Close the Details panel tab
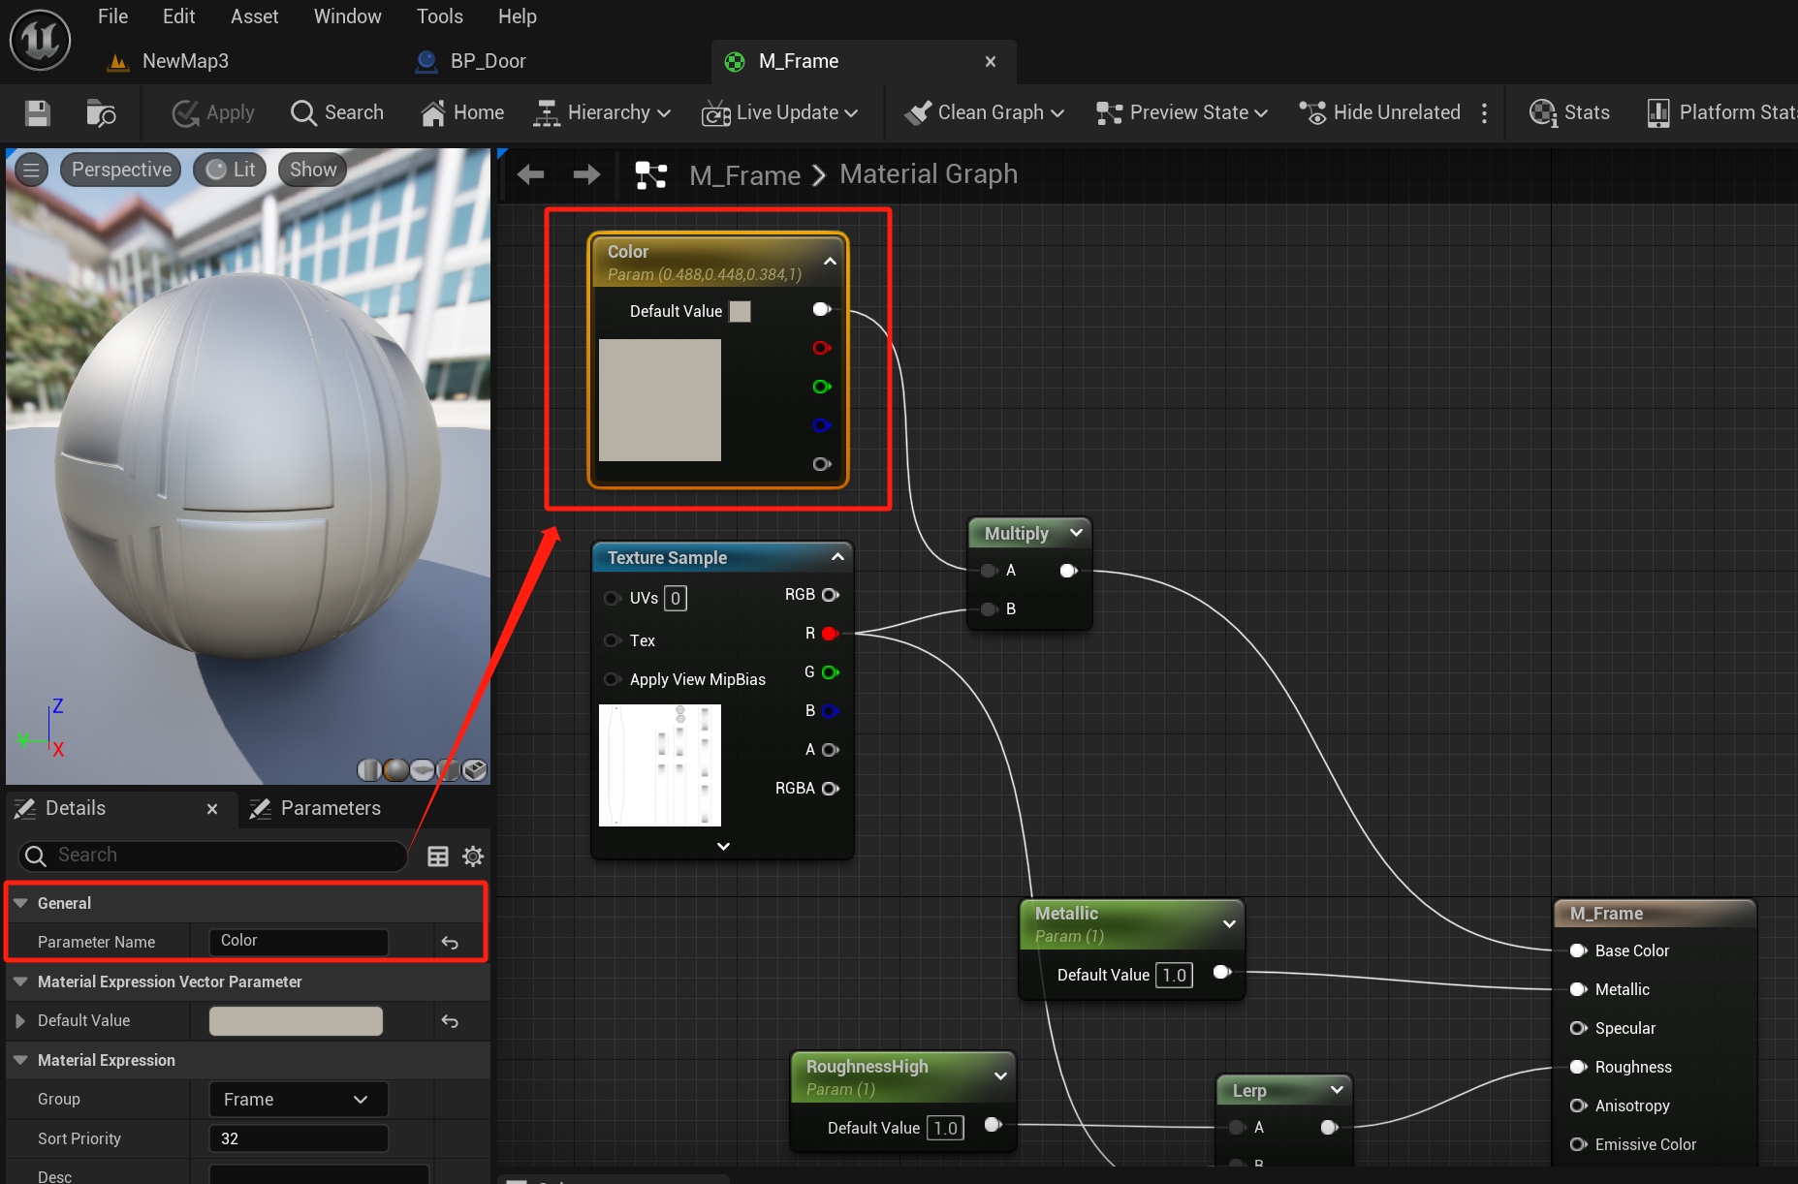This screenshot has height=1184, width=1798. point(212,809)
